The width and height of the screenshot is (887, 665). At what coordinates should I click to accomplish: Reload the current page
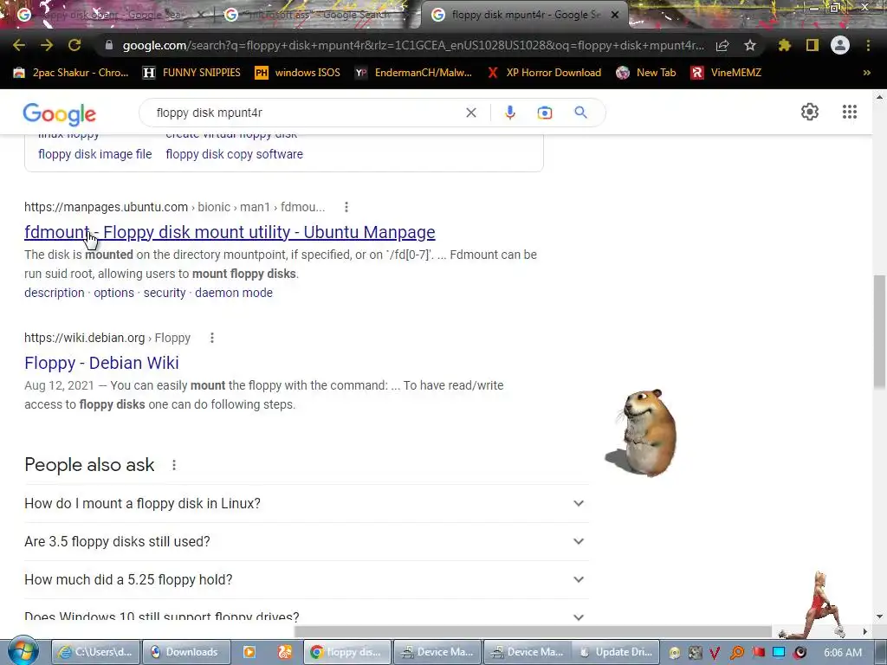point(74,45)
